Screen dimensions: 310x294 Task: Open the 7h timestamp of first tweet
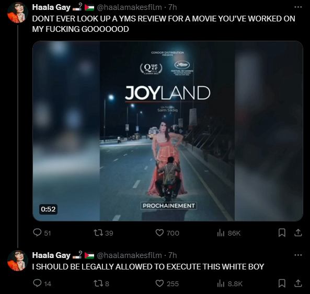point(173,7)
